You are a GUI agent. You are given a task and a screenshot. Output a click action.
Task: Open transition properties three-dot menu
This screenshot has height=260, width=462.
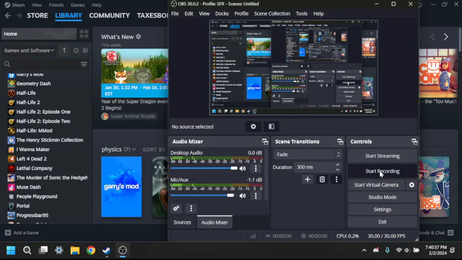click(337, 179)
